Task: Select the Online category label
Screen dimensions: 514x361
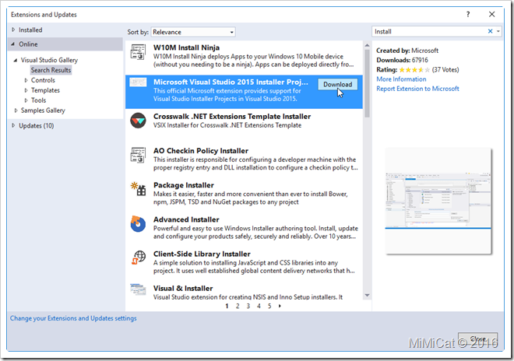Action: pyautogui.click(x=28, y=44)
